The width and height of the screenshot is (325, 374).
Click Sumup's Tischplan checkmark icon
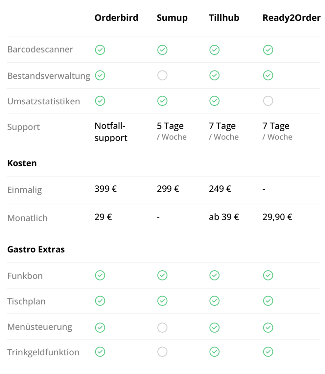coord(162,301)
